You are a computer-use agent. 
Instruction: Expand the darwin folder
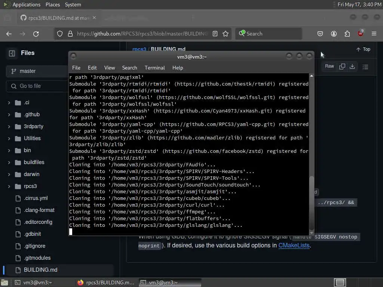(x=9, y=175)
